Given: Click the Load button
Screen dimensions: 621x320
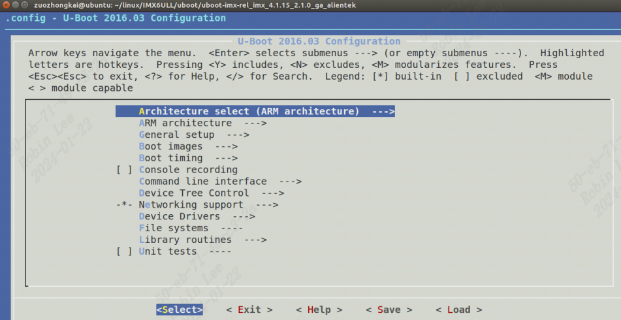Looking at the screenshot, I should (x=459, y=310).
